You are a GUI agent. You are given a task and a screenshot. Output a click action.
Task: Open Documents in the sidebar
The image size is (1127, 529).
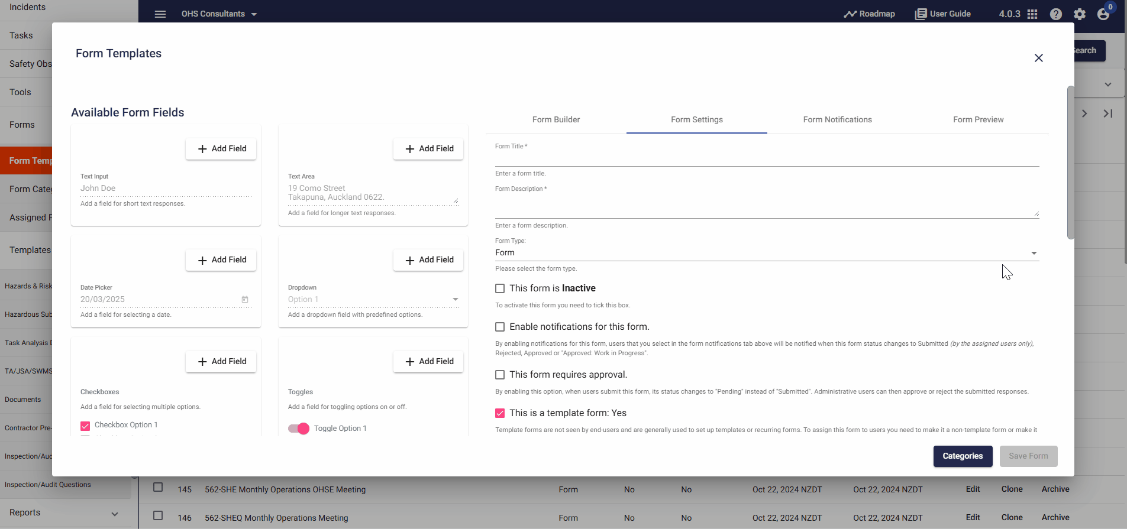pos(23,400)
